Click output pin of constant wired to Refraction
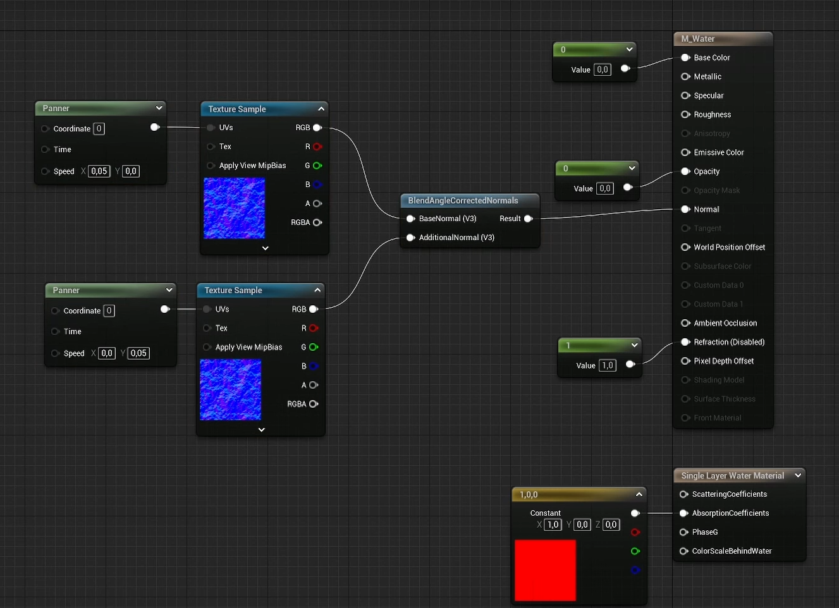This screenshot has width=839, height=608. pos(630,364)
